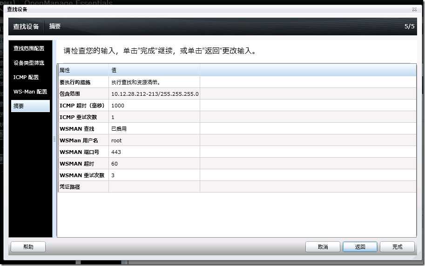Select the 包含范围 row label
The image size is (425, 266).
tap(70, 94)
